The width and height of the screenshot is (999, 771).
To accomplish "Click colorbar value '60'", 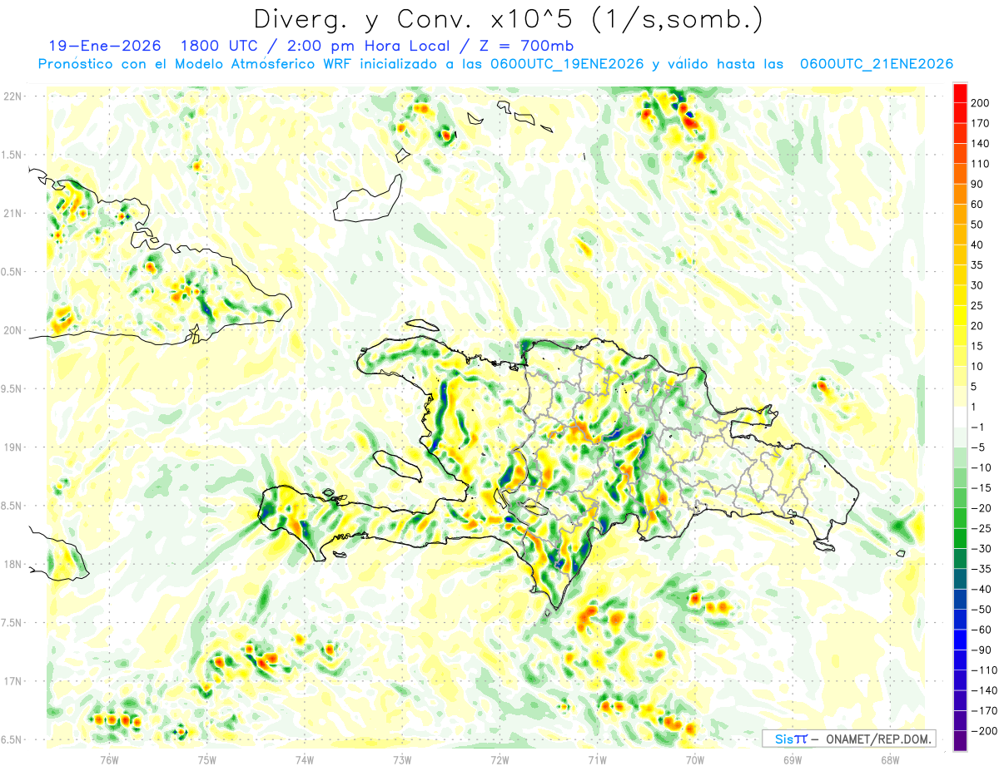I will [978, 204].
